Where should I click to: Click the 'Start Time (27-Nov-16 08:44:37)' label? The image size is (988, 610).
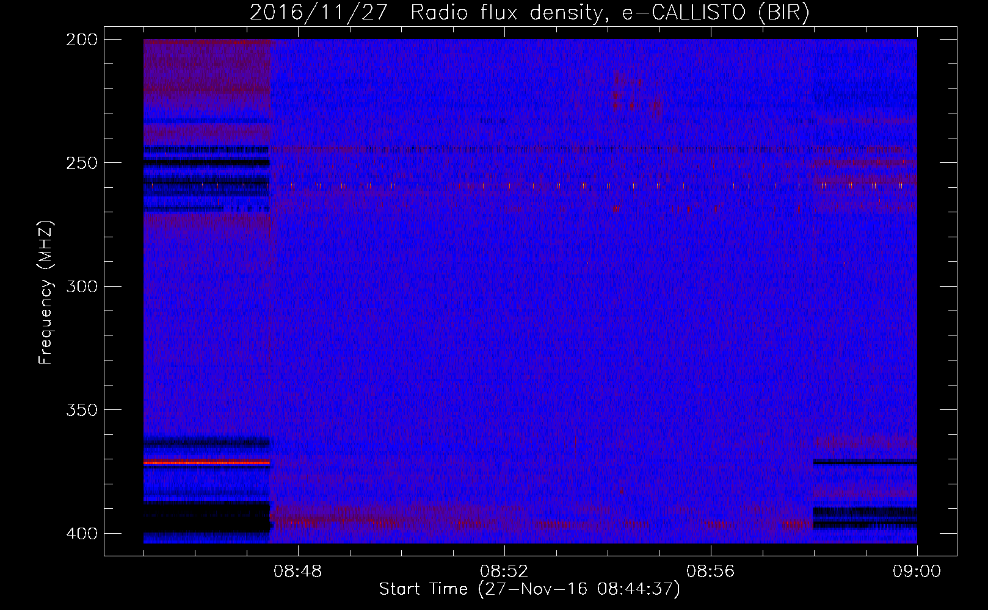click(529, 589)
